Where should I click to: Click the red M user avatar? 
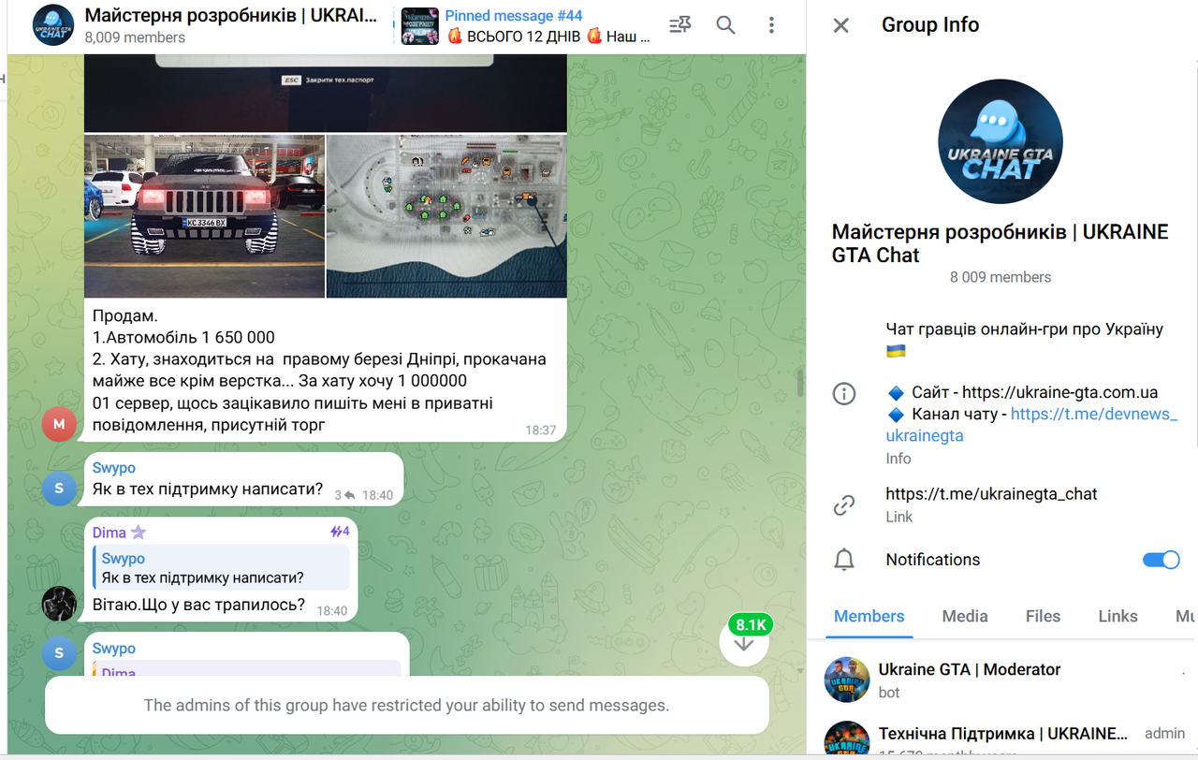pyautogui.click(x=59, y=424)
